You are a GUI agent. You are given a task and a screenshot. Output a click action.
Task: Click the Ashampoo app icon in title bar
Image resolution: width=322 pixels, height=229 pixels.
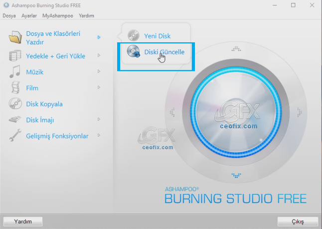(x=6, y=5)
